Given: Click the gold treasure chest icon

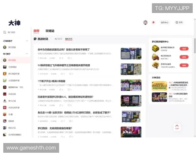Looking at the screenshot, I should pyautogui.click(x=155, y=49).
